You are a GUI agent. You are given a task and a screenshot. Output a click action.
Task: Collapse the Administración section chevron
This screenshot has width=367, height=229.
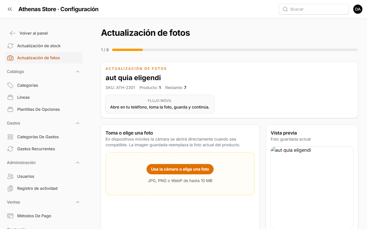(x=78, y=163)
